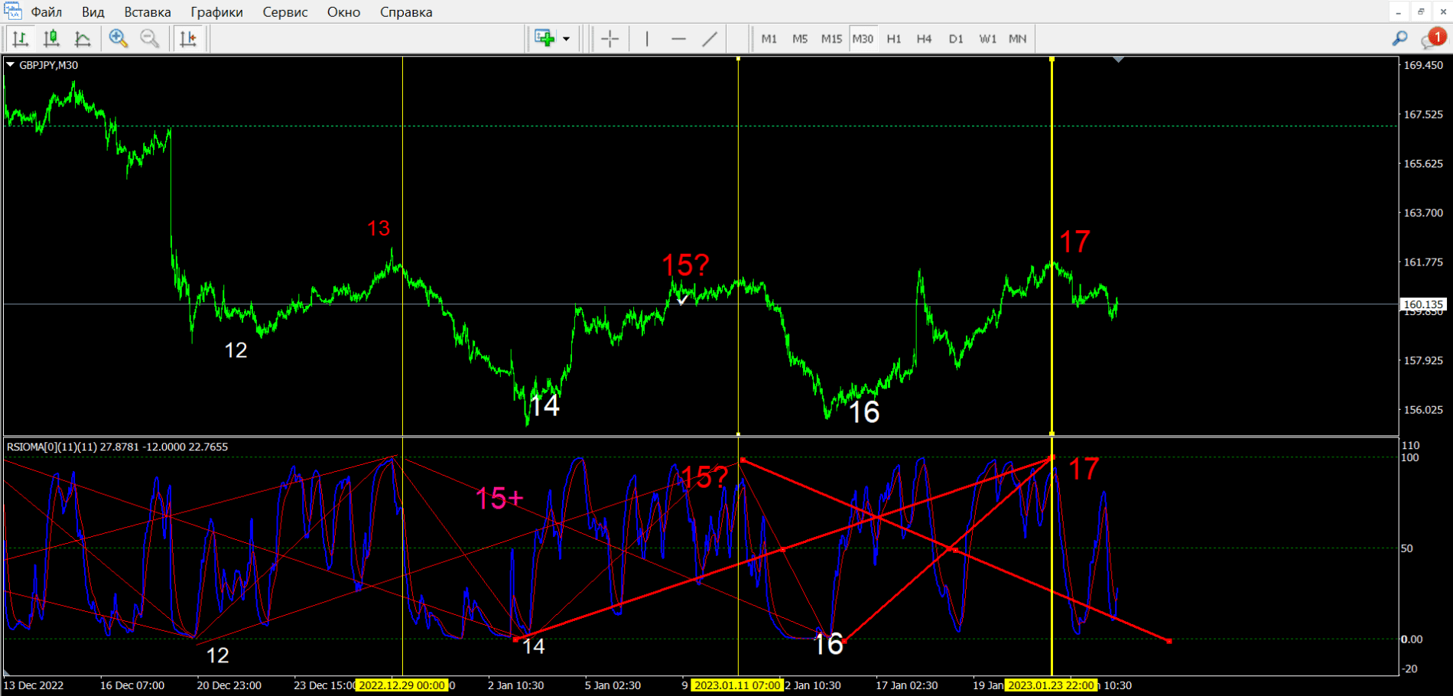
Task: Expand dropdown arrow beside green plus icon
Action: [567, 38]
